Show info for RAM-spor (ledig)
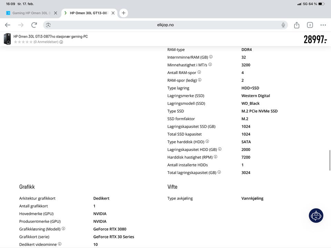The width and height of the screenshot is (331, 248). [200, 80]
